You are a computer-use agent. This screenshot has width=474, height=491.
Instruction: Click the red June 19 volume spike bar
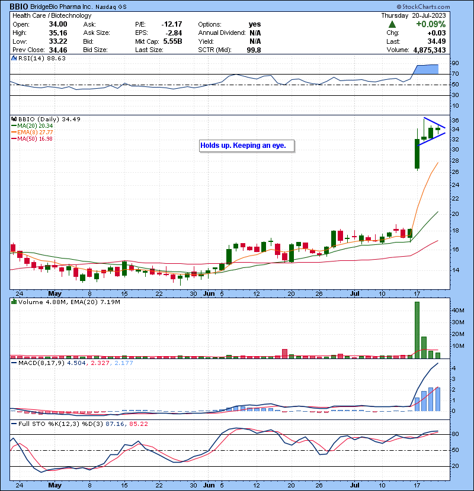tap(284, 354)
